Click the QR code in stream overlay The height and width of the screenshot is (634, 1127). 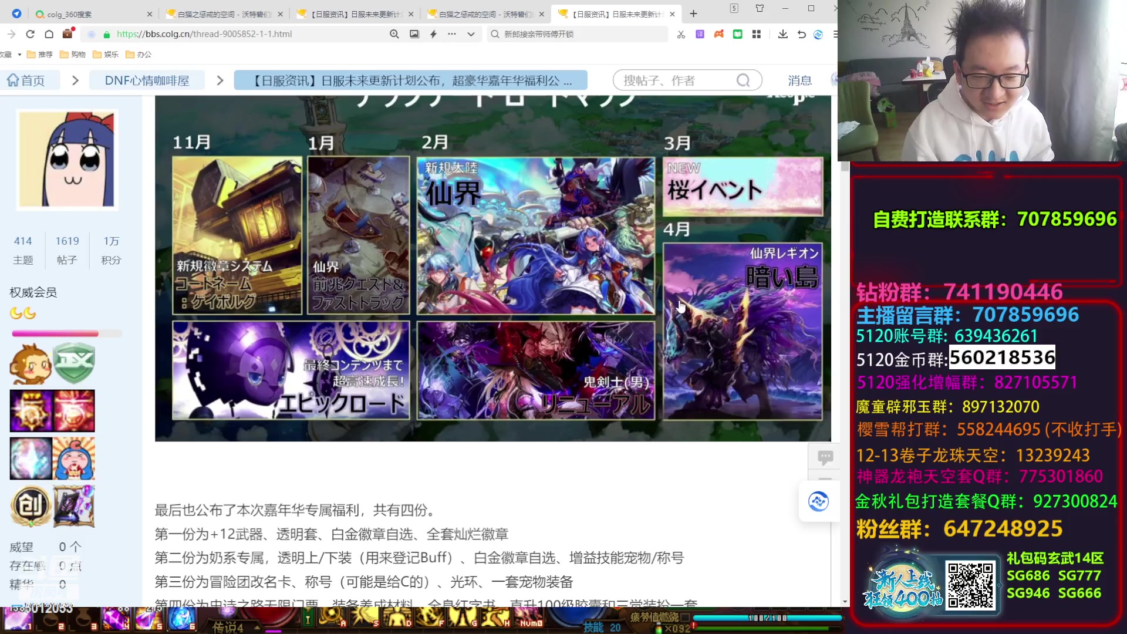(970, 585)
